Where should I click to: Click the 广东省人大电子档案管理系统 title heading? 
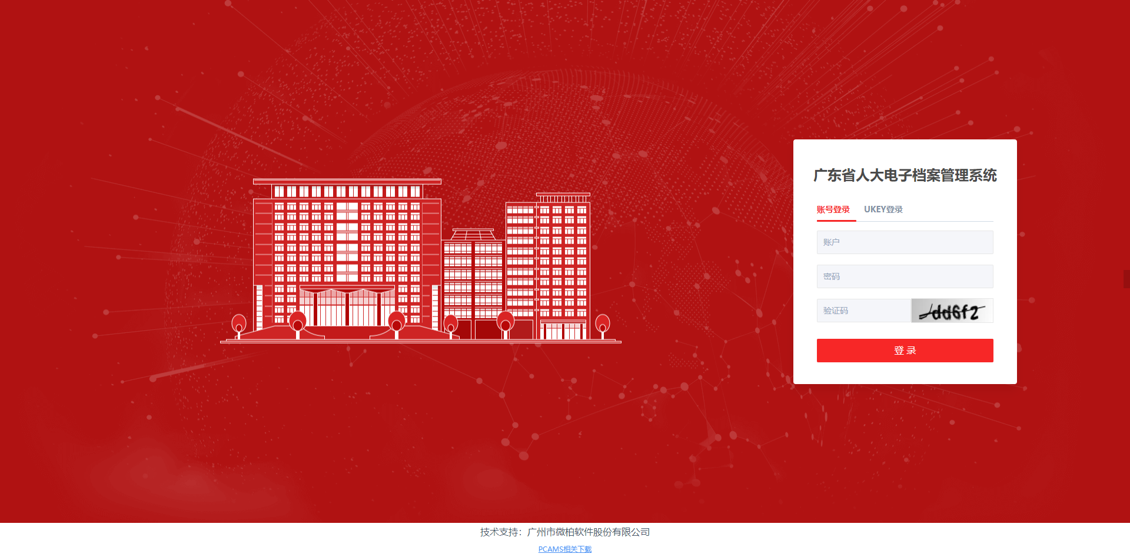click(x=905, y=175)
